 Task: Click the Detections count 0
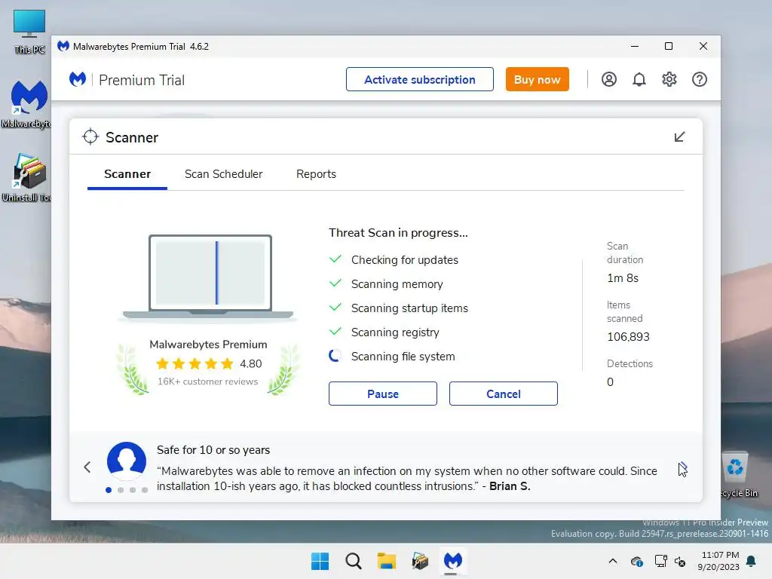click(610, 382)
